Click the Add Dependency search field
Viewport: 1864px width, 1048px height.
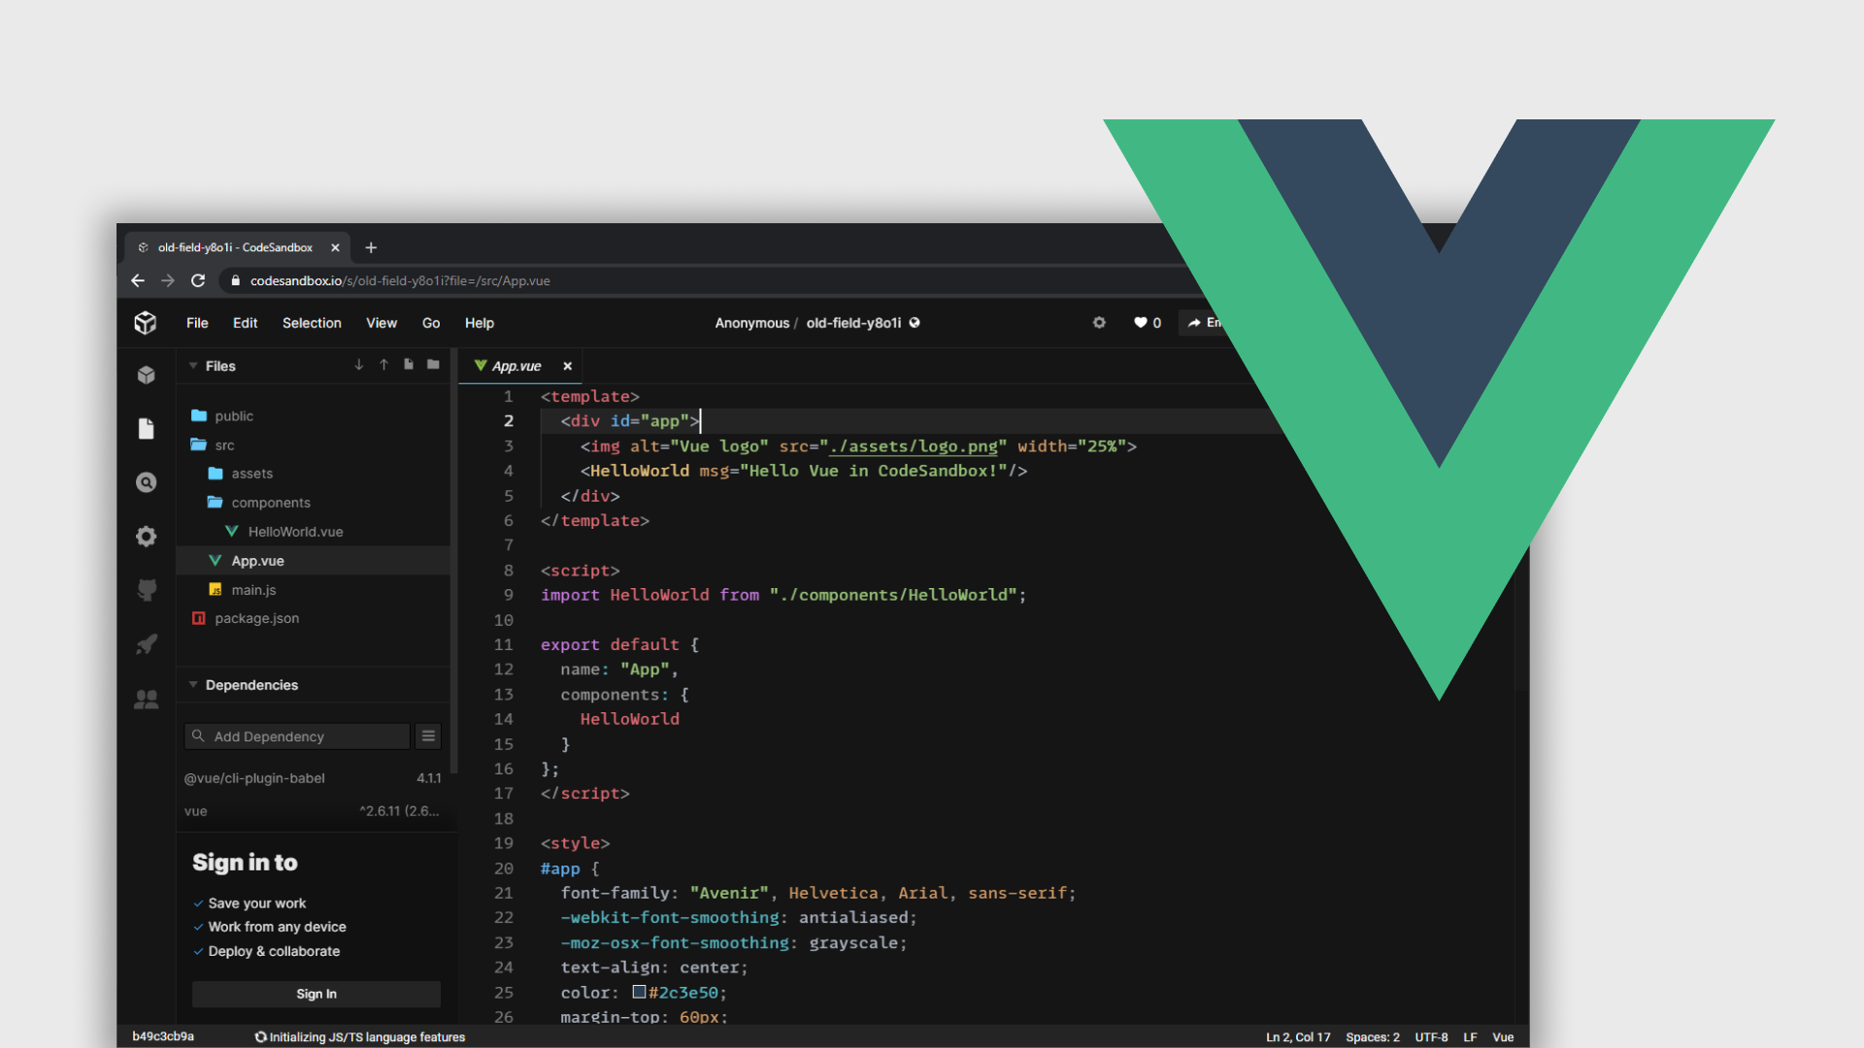(291, 736)
